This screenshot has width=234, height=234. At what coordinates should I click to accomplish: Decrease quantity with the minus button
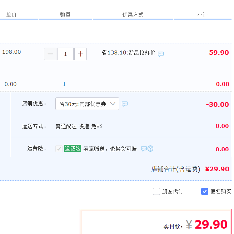[50, 54]
